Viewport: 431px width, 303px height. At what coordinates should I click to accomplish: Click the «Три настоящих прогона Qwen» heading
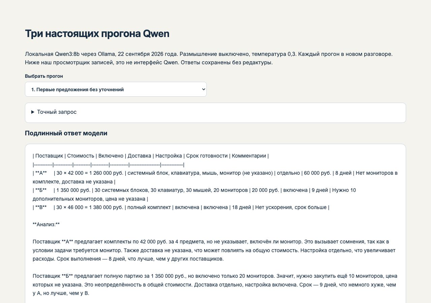[x=97, y=34]
